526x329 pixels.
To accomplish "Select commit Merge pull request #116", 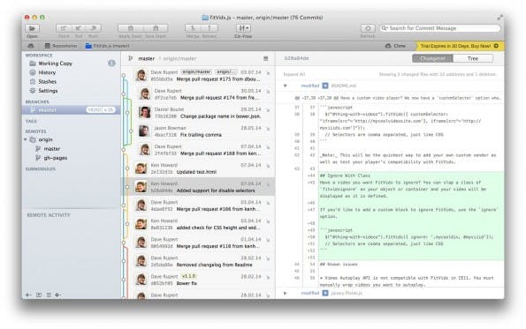I will tap(198, 243).
